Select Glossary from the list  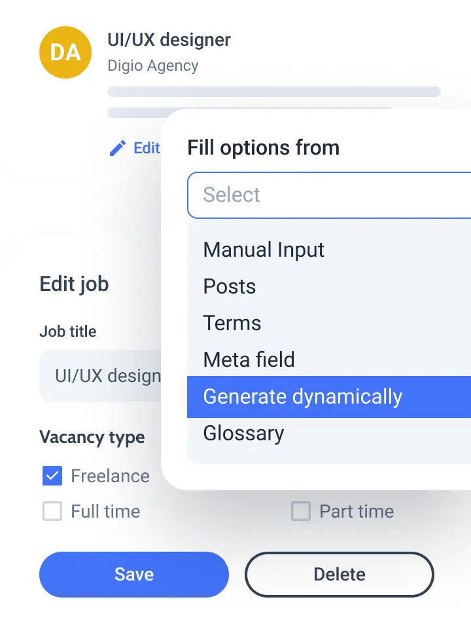[x=243, y=433]
